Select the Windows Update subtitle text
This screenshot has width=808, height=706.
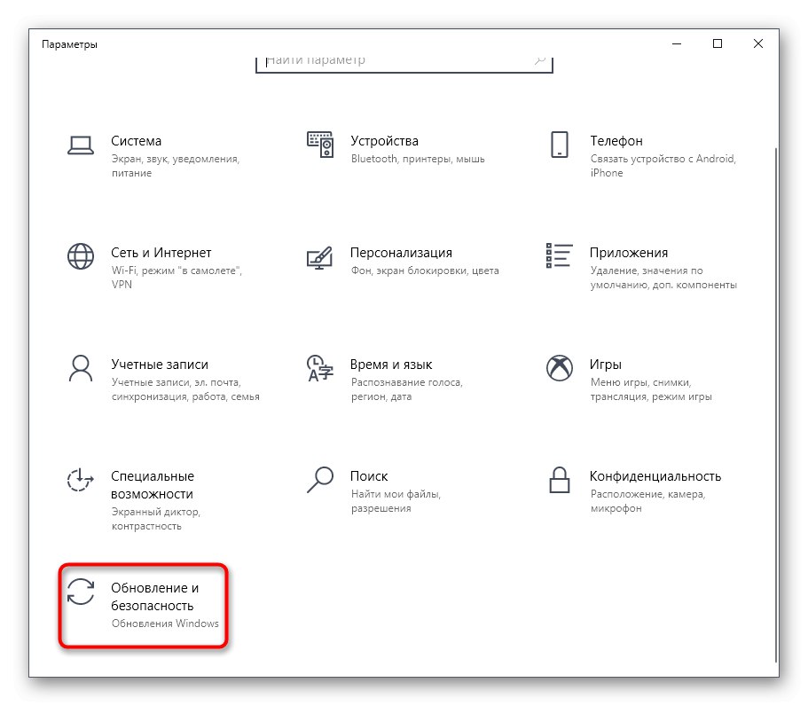165,624
